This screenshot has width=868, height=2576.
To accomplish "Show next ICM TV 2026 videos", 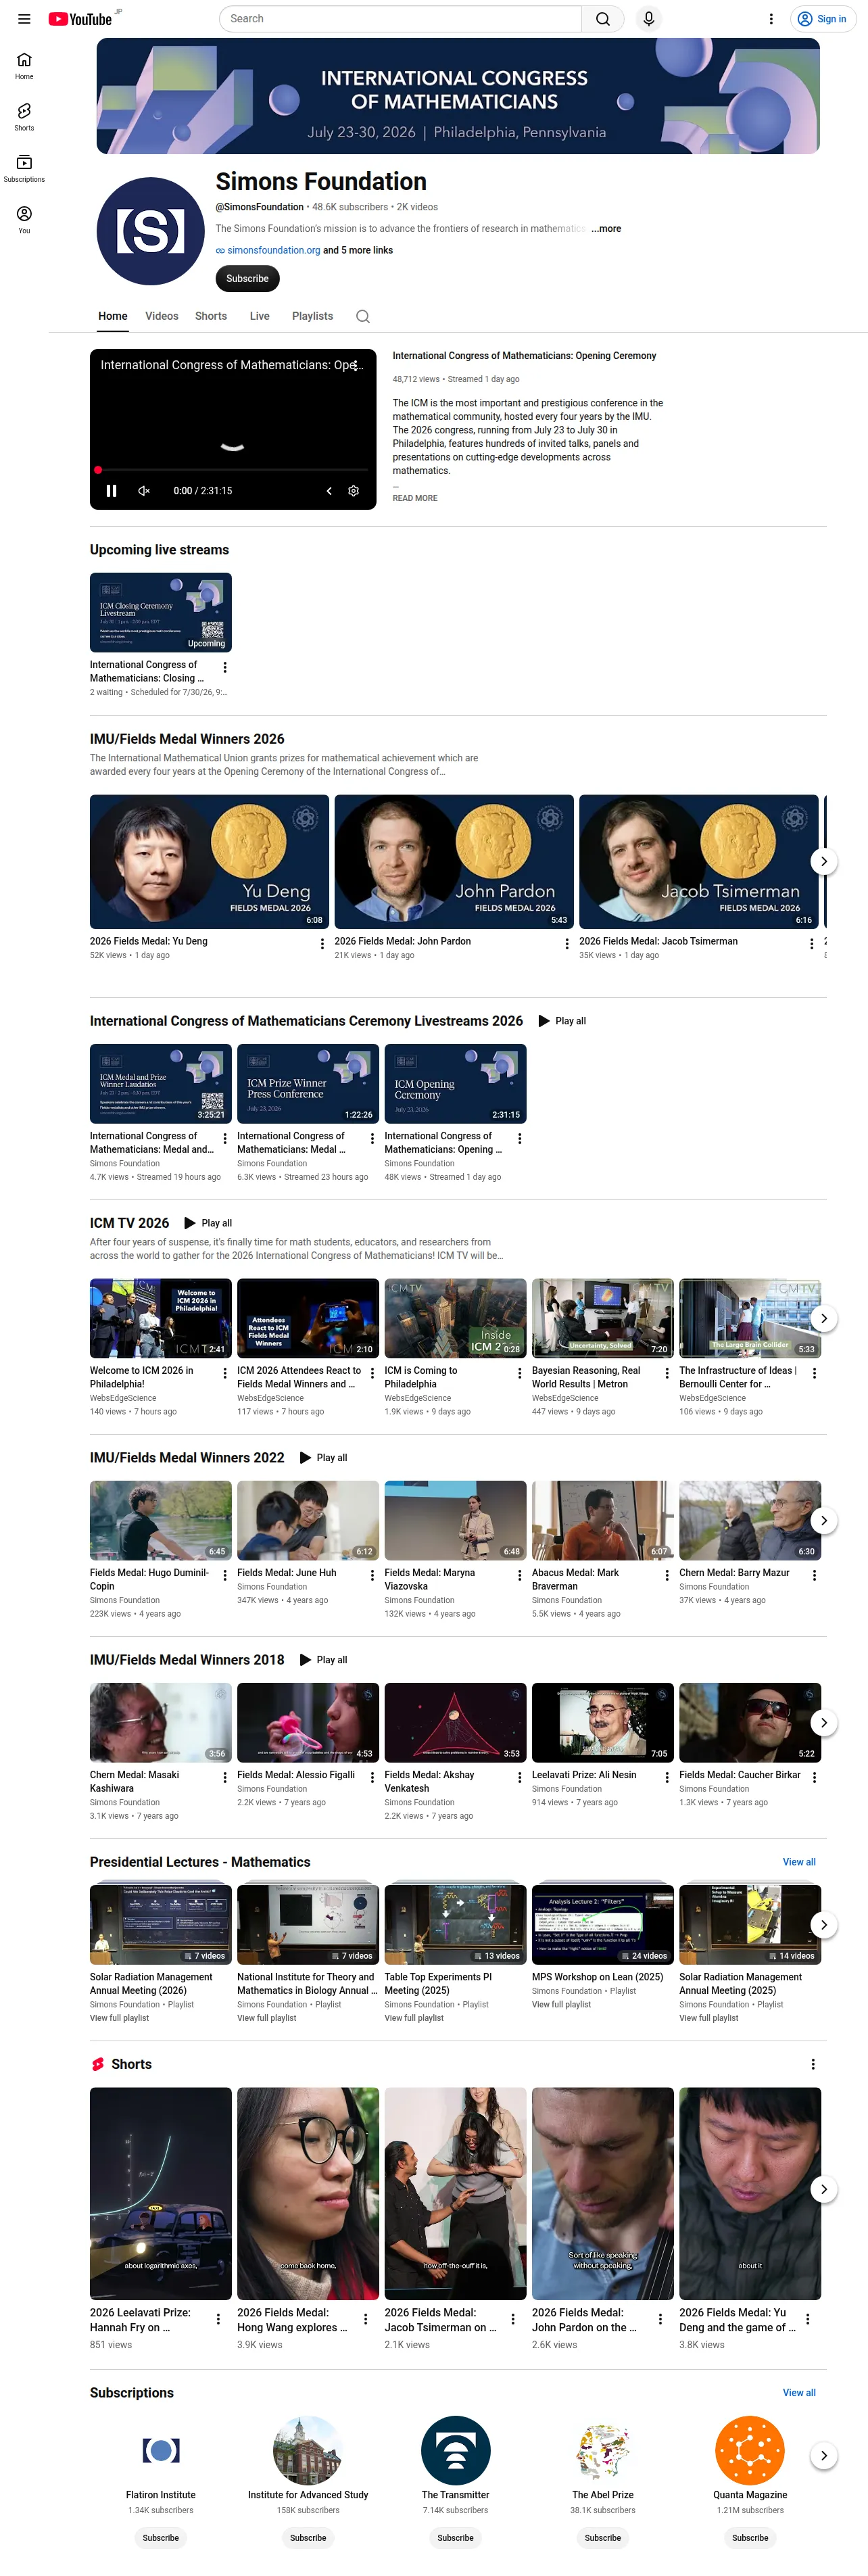I will click(823, 1318).
